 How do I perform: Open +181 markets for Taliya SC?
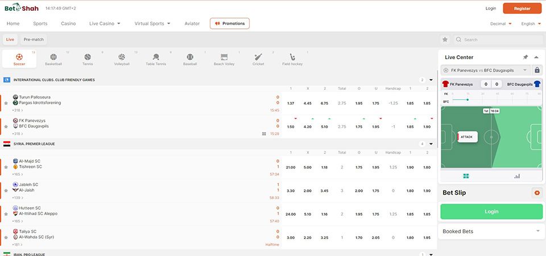[x=18, y=245]
